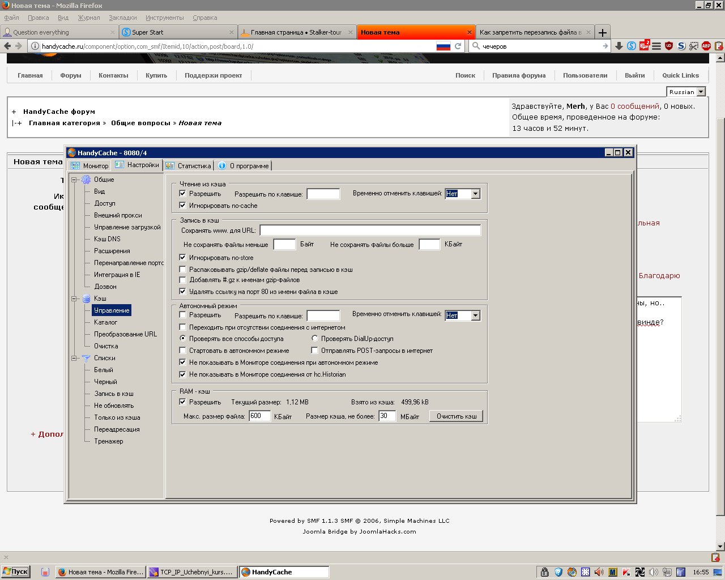Enable Разрешить under Автономный режим
The image size is (725, 580).
[182, 314]
